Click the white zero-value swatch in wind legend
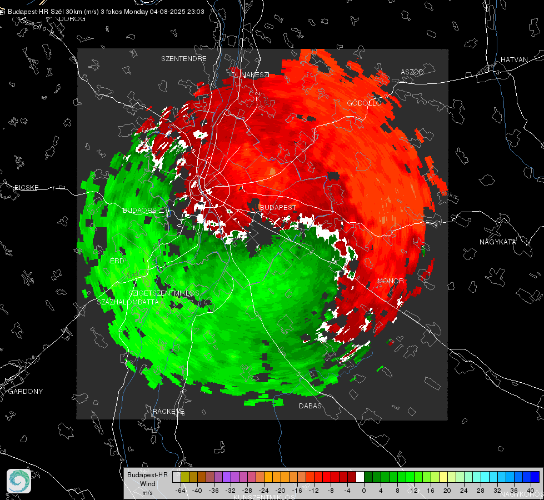The width and height of the screenshot is (544, 500). (360, 477)
